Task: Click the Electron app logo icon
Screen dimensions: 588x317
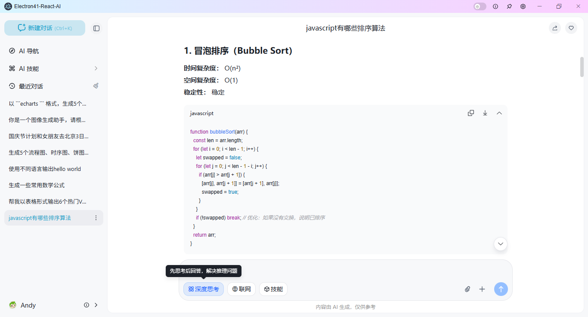Action: coord(8,6)
